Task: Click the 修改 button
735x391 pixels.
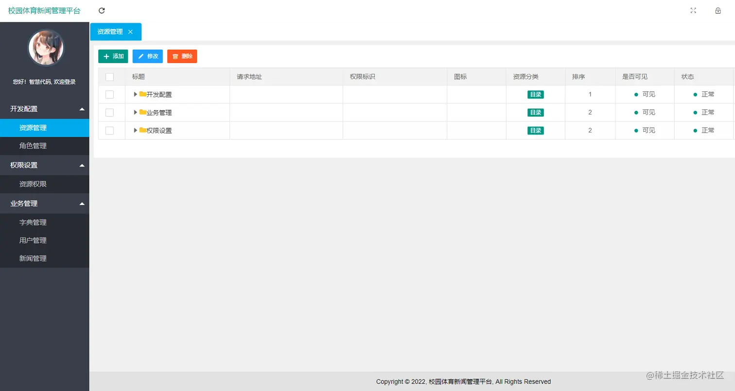Action: 147,56
